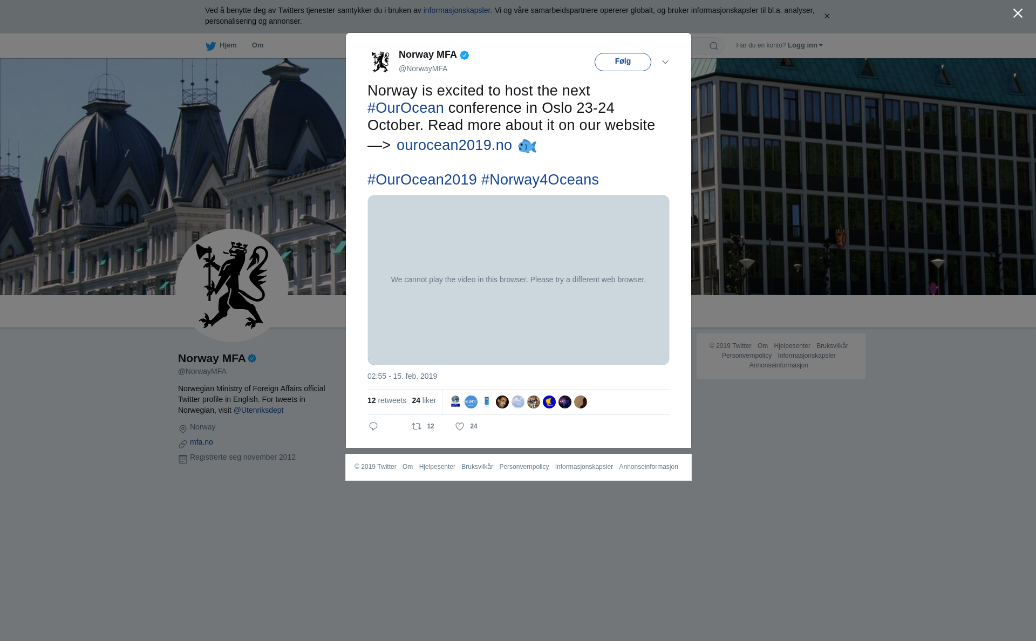Visit the ourocean2019.no link
The height and width of the screenshot is (641, 1036).
[x=454, y=145]
